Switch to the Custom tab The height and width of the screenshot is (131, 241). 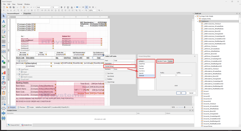[x=170, y=61]
